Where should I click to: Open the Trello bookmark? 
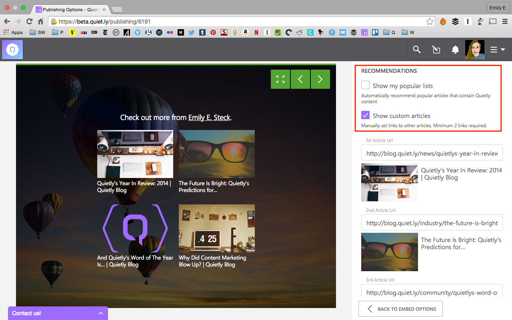click(375, 32)
